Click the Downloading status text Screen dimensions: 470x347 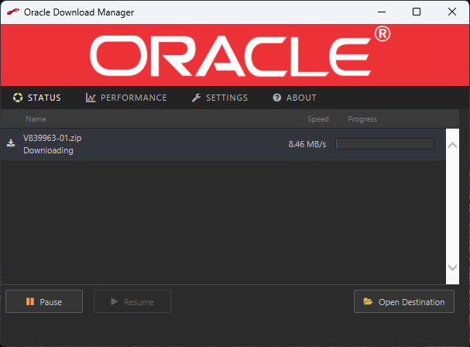point(48,150)
